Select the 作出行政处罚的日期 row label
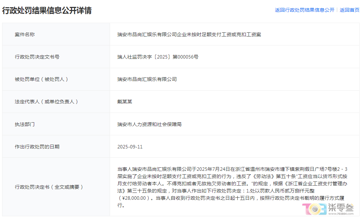The height and width of the screenshot is (219, 361). click(x=37, y=147)
